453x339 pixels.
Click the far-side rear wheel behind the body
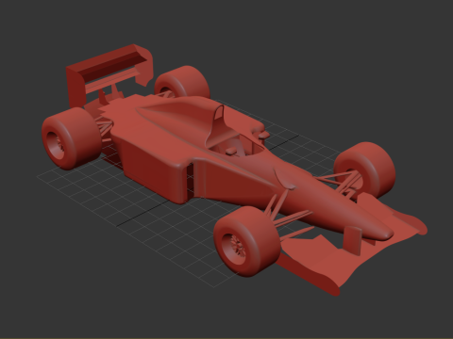pos(182,82)
